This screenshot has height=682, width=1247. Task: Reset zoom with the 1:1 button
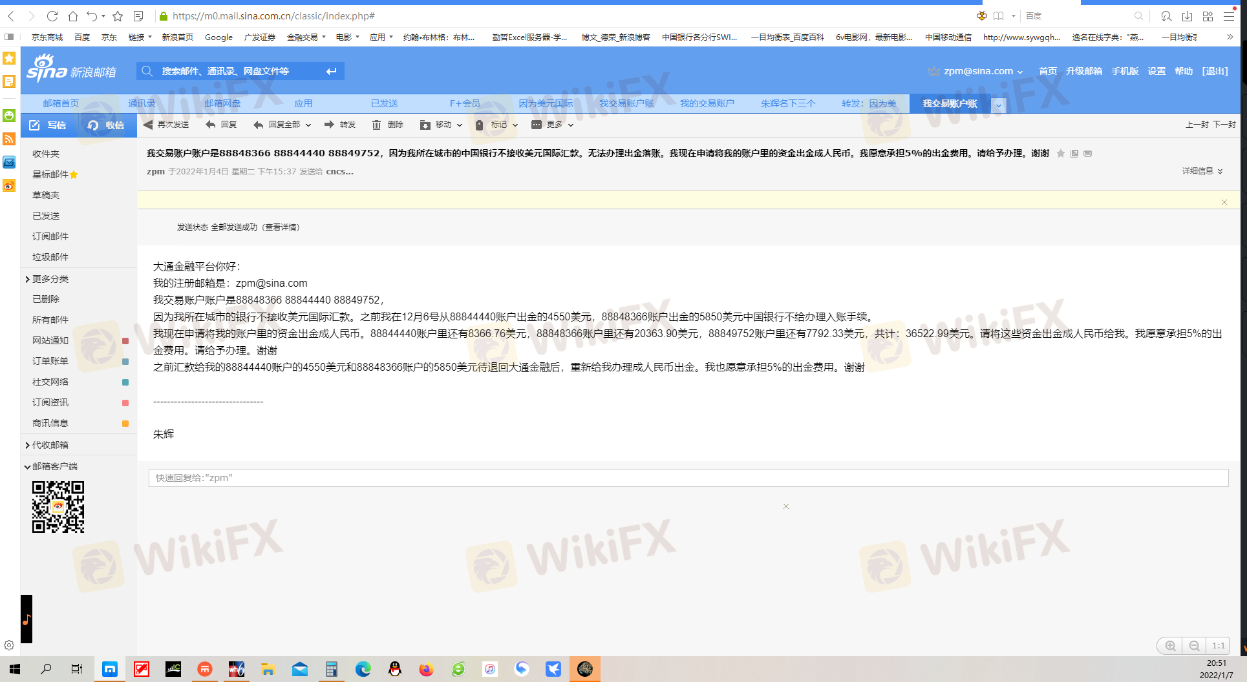(x=1219, y=646)
